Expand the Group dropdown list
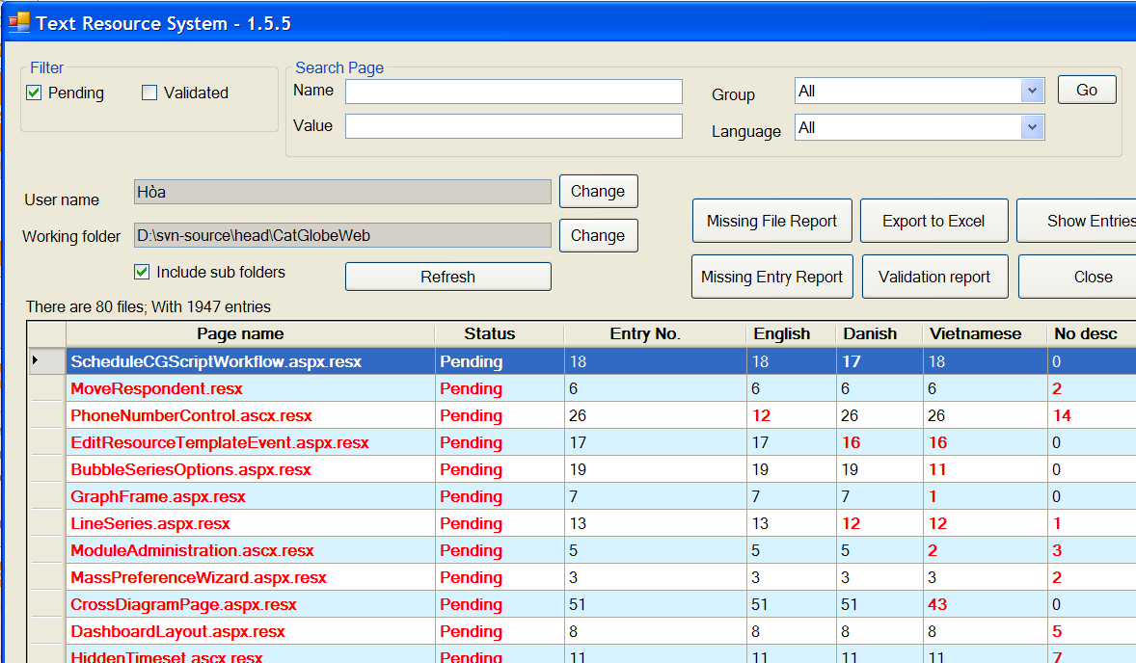This screenshot has height=663, width=1136. [1032, 91]
